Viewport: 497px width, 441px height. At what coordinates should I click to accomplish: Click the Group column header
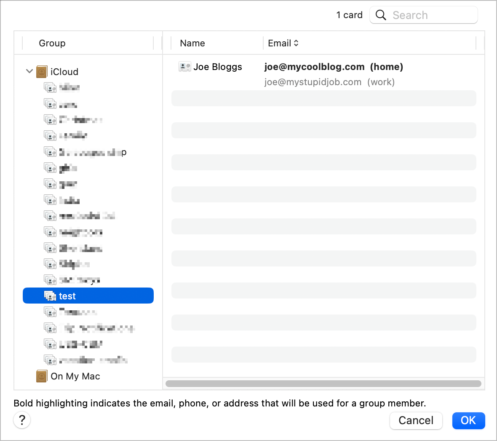(x=52, y=43)
